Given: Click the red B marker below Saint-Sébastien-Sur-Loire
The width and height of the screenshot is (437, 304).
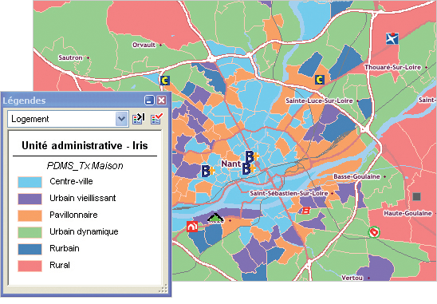Looking at the screenshot, I should coord(305,211).
